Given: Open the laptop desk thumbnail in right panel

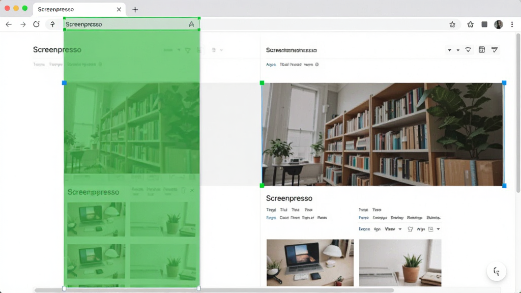Looking at the screenshot, I should 310,263.
